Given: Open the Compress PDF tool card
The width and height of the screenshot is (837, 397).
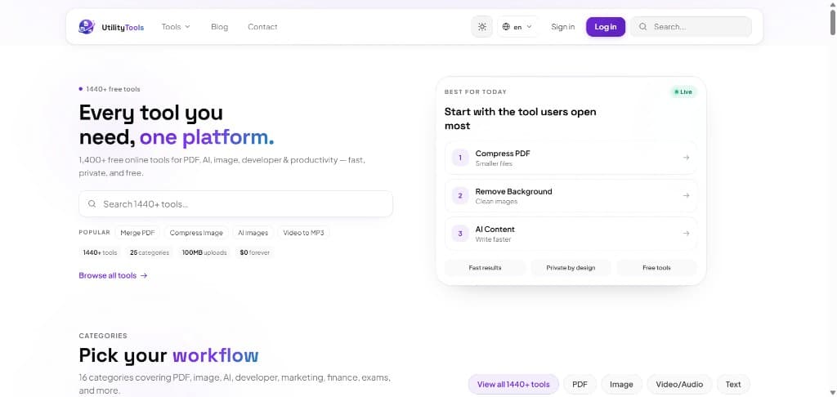Looking at the screenshot, I should (571, 158).
